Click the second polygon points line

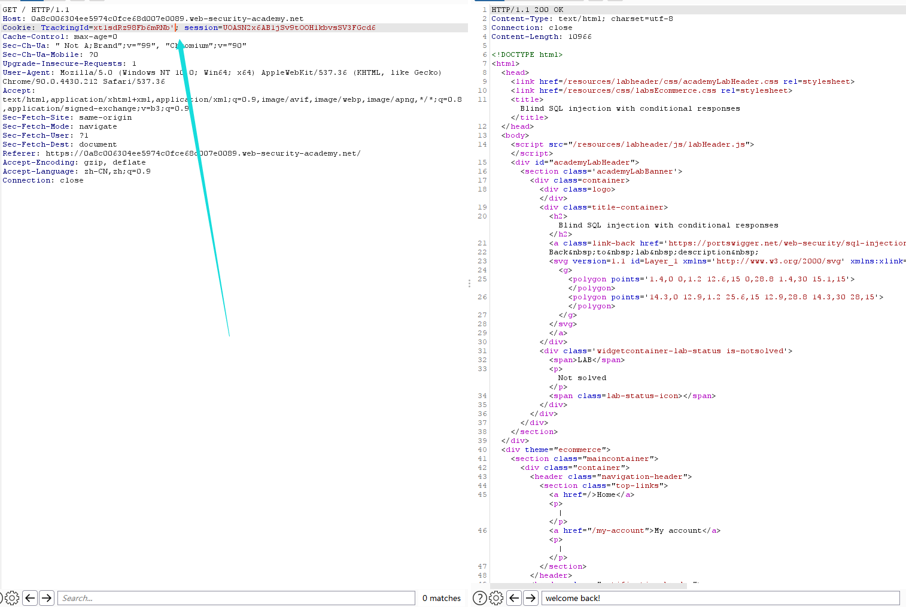[x=726, y=297]
